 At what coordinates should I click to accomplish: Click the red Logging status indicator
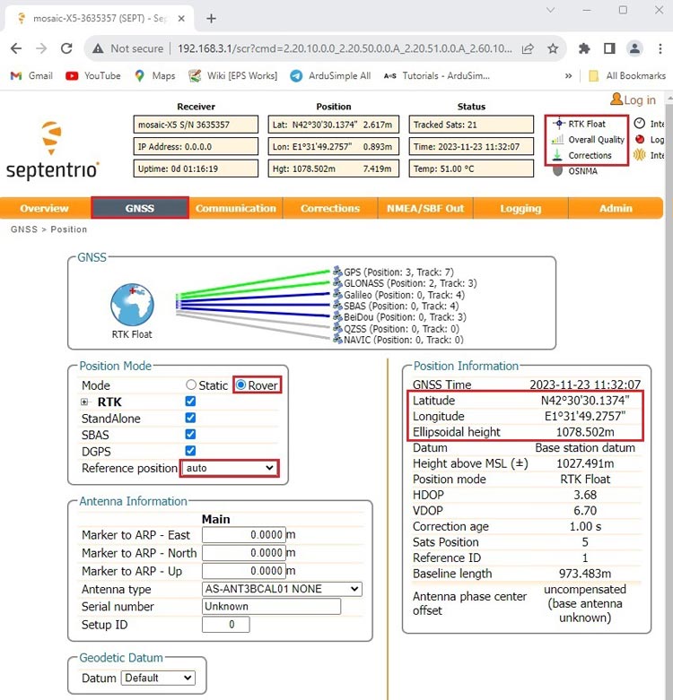(x=640, y=139)
